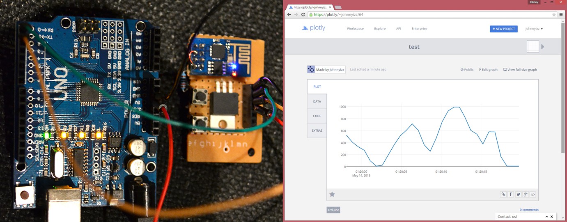Click the scrollbar down arrow
Image resolution: width=567 pixels, height=222 pixels.
click(563, 219)
